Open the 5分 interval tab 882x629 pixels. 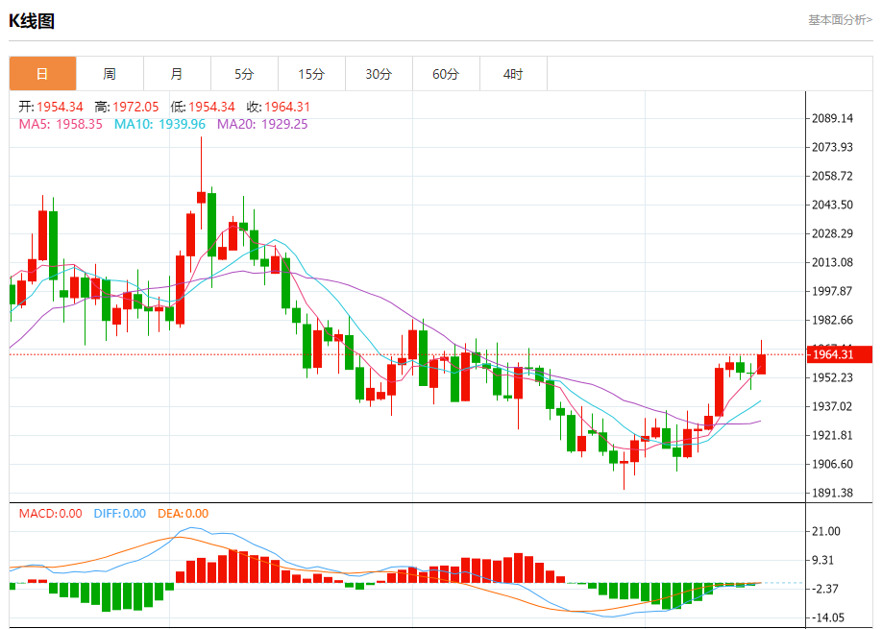click(x=244, y=74)
